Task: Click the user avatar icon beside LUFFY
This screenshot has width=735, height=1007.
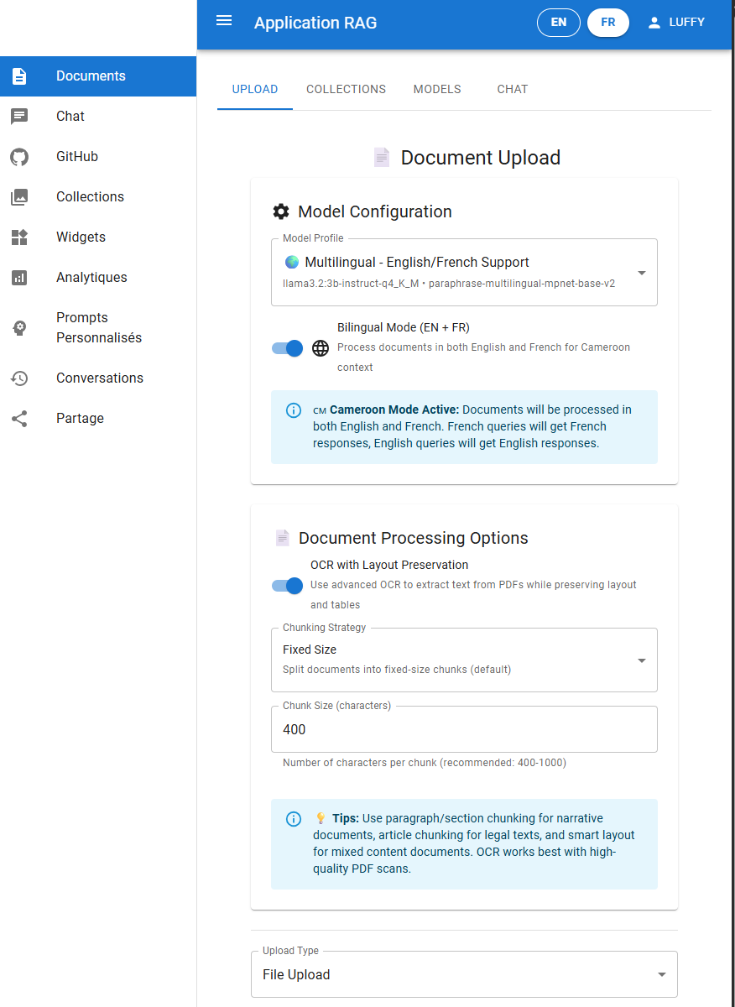Action: (654, 23)
